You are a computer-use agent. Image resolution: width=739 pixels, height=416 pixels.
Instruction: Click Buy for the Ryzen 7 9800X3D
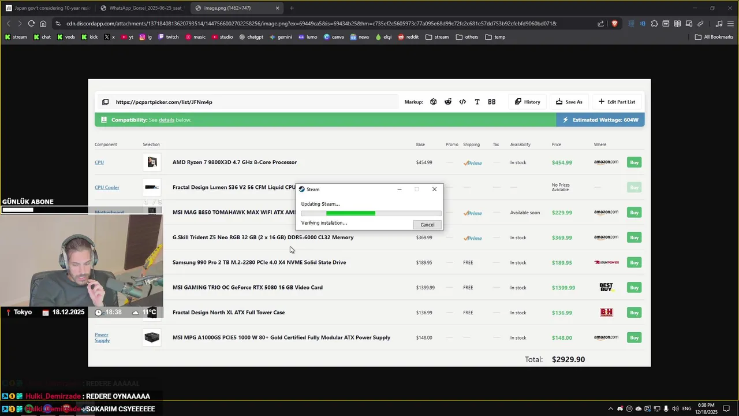tap(634, 162)
